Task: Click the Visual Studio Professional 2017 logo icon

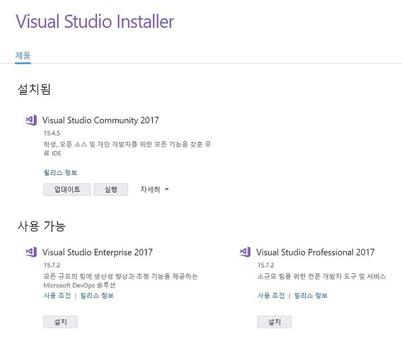Action: pyautogui.click(x=245, y=252)
